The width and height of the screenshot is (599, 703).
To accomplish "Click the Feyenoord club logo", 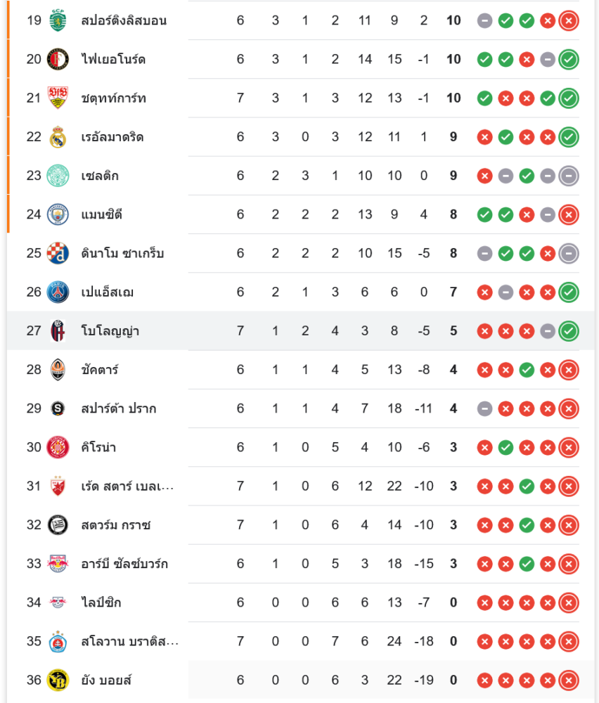I will tap(58, 59).
